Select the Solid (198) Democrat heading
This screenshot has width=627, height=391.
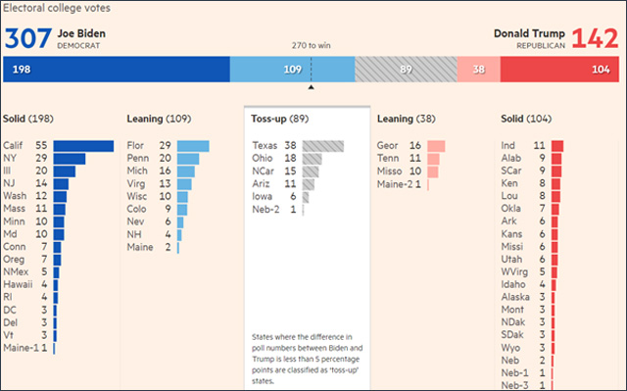[x=28, y=119]
